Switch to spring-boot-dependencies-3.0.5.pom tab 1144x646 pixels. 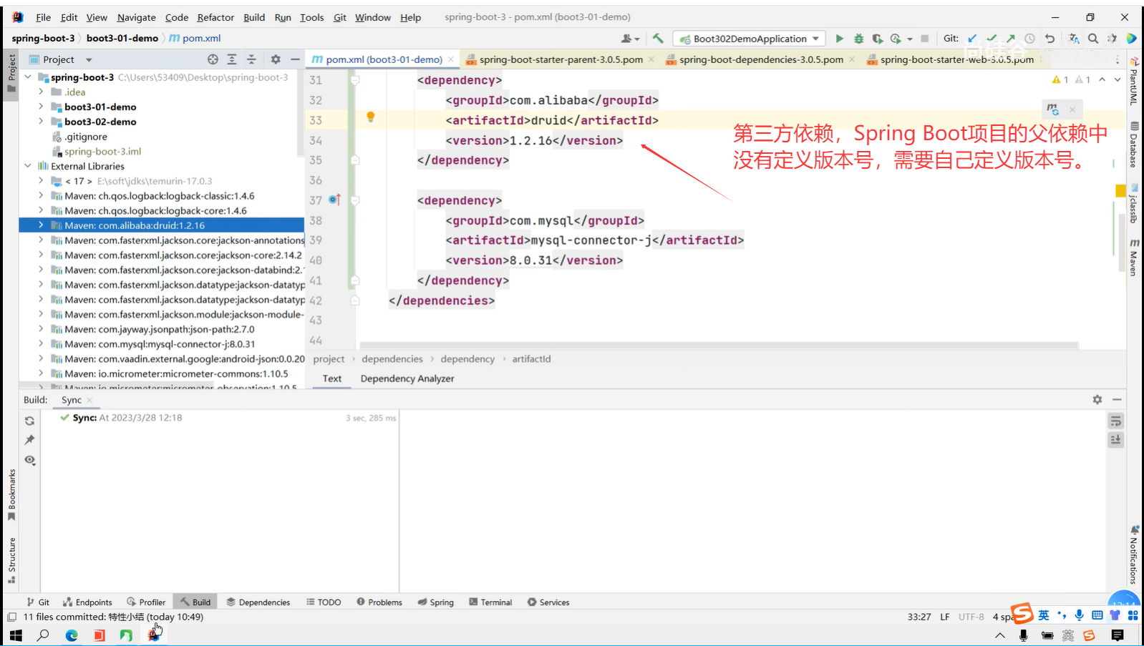(x=760, y=59)
